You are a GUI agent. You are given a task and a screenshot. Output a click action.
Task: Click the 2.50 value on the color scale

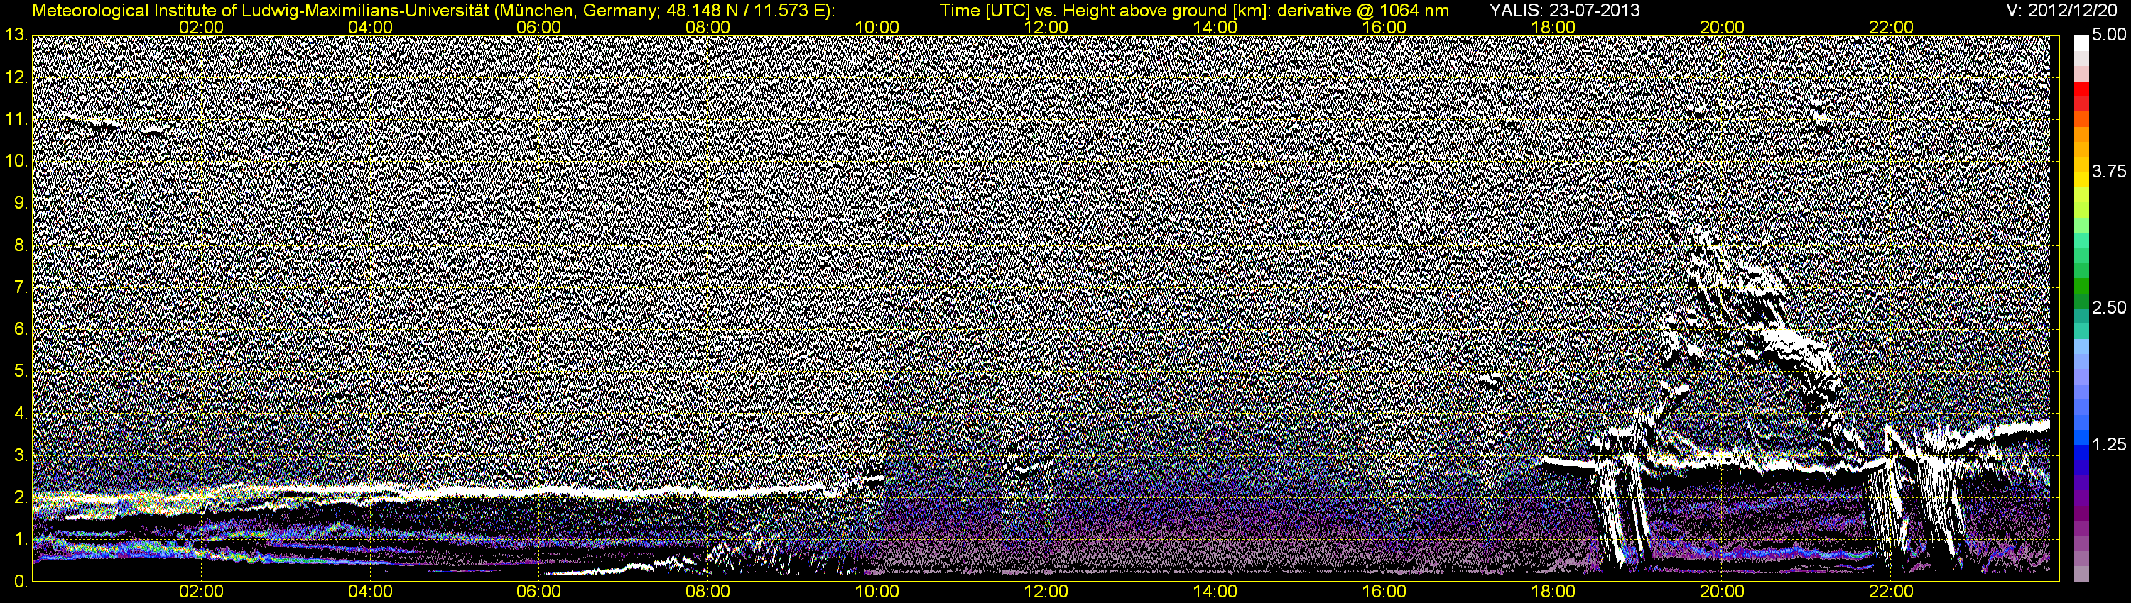point(2109,308)
